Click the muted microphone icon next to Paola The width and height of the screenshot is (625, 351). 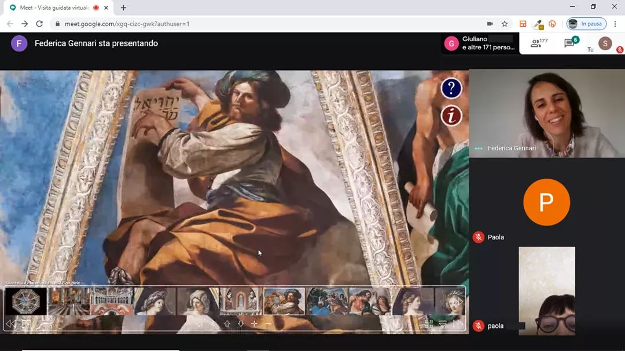click(x=479, y=237)
